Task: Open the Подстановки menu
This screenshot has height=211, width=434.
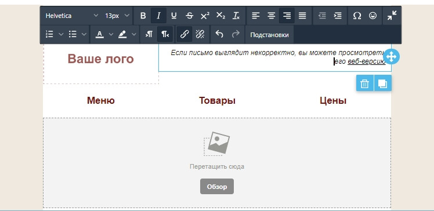Action: (269, 35)
